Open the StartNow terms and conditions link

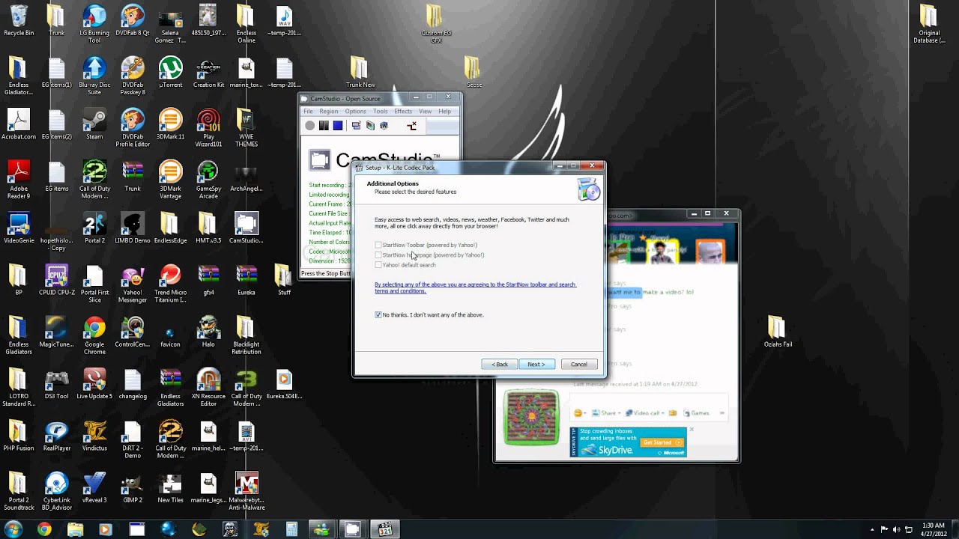pos(475,287)
